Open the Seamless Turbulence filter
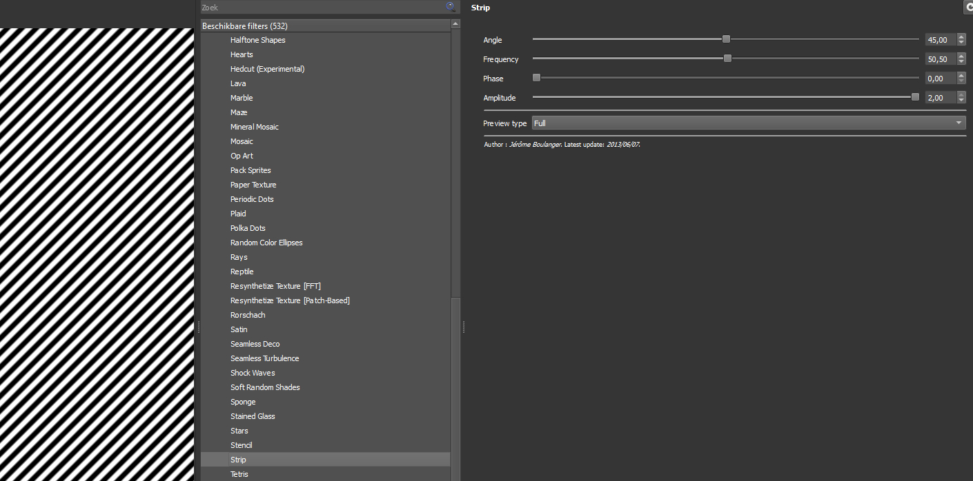The width and height of the screenshot is (973, 481). pos(264,358)
